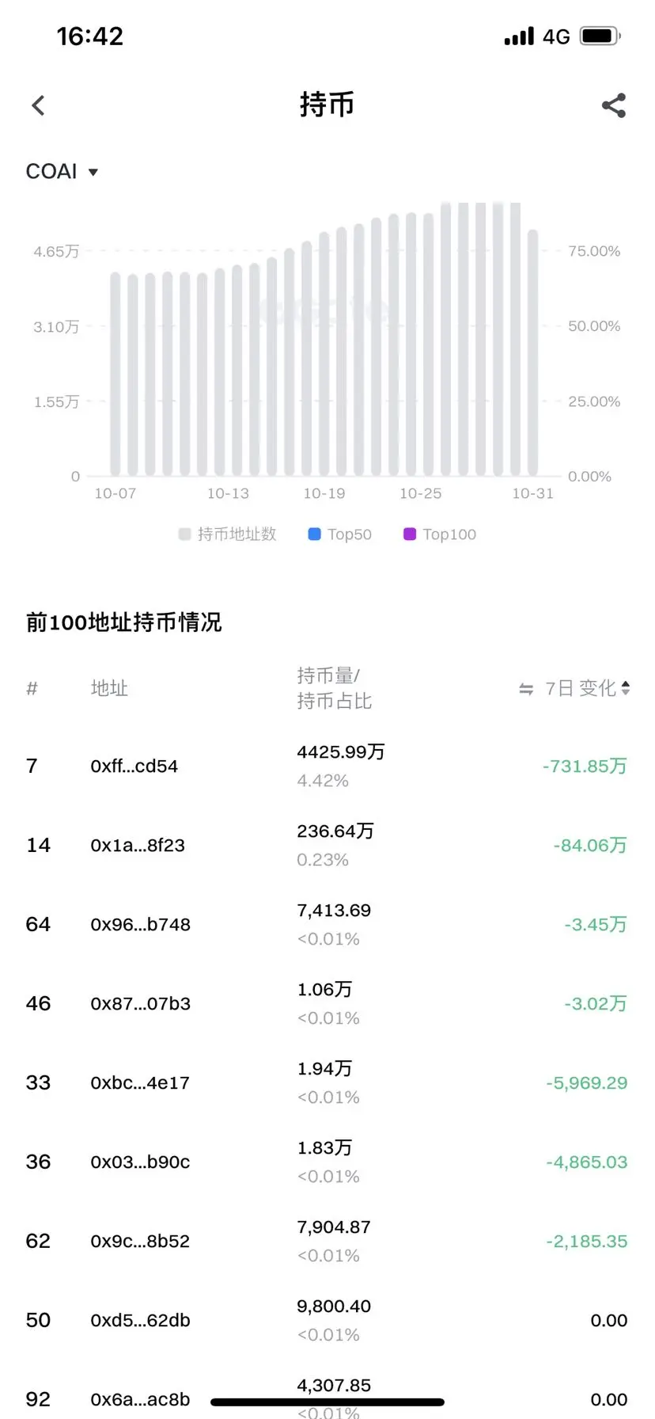Tap the 16:42 clock
Image resolution: width=655 pixels, height=1419 pixels.
pos(89,36)
